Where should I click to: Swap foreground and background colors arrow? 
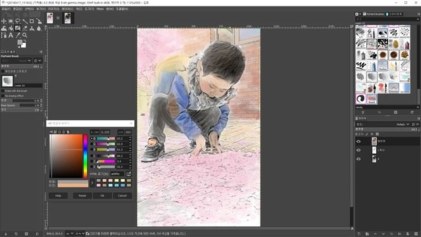coord(25,41)
